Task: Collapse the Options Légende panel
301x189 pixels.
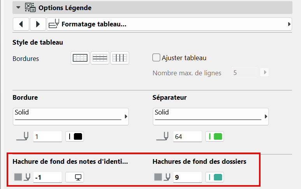Action: [x=18, y=7]
